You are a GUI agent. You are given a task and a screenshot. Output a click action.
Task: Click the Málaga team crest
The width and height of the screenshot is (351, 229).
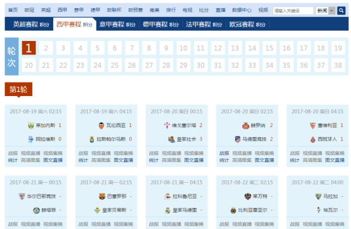tap(318, 197)
